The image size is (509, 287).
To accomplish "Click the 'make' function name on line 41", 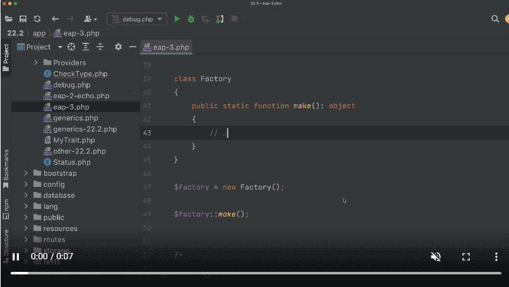I will [x=302, y=106].
